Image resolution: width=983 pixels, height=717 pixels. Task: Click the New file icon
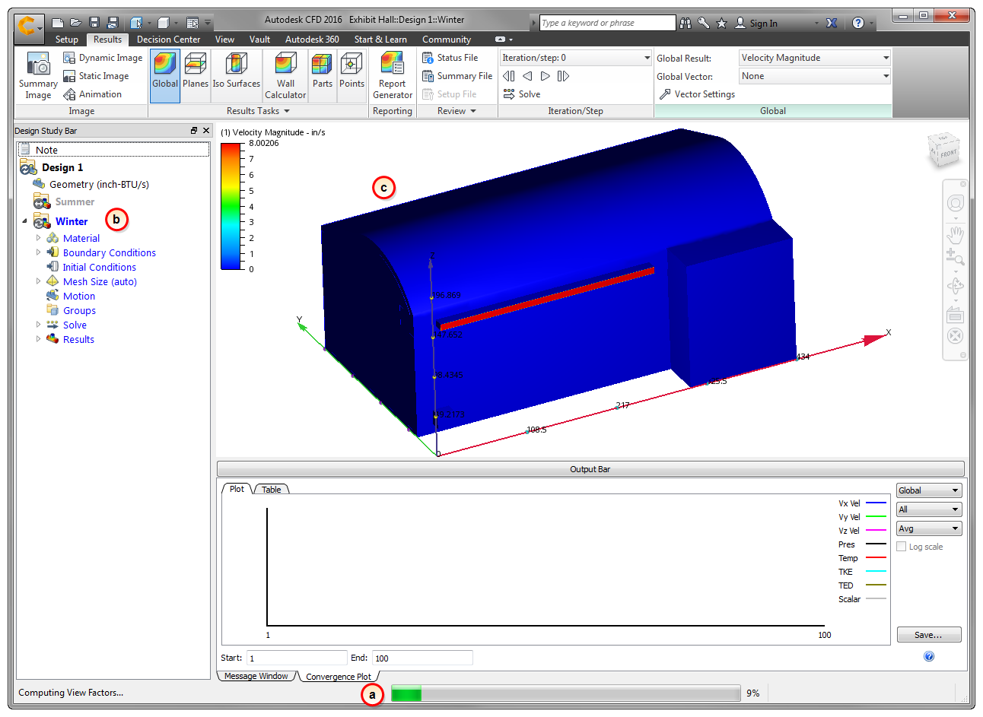click(x=58, y=23)
